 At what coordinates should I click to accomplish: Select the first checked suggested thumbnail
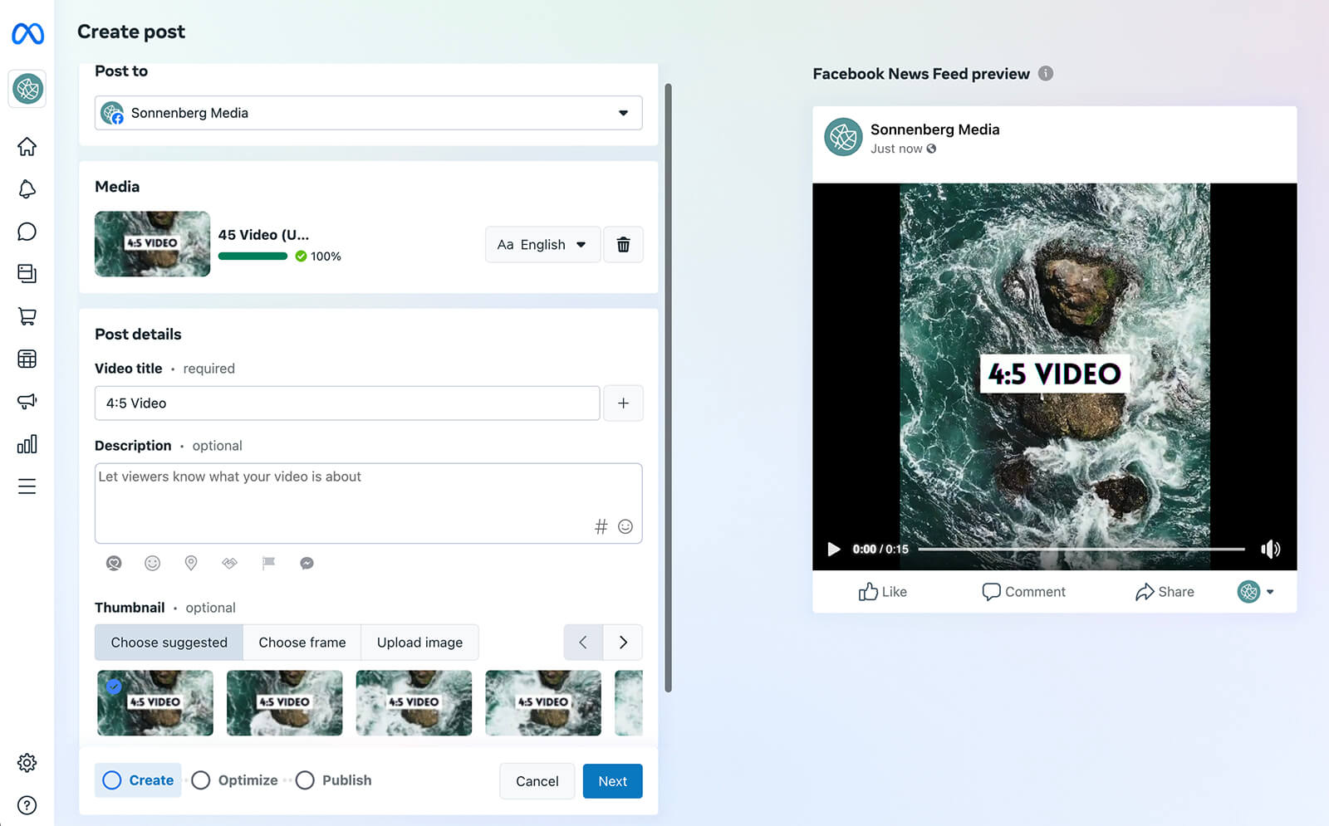click(x=155, y=703)
